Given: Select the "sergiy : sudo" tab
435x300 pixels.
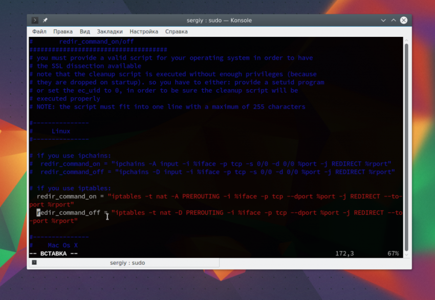Looking at the screenshot, I should pos(127,263).
